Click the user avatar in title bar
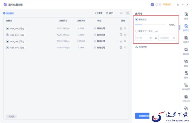The height and width of the screenshot is (123, 192). [152, 5]
